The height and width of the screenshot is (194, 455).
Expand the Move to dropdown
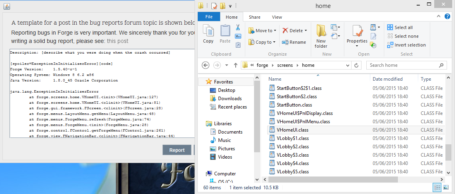tap(275, 31)
